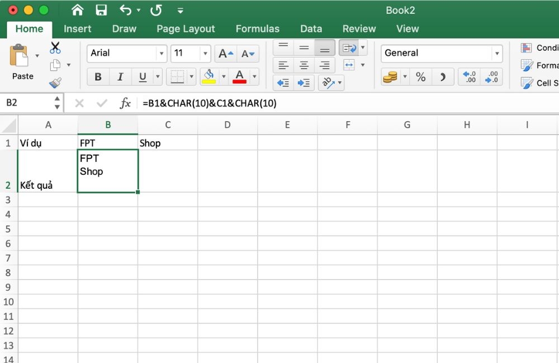Save the workbook with the floppy disk icon
Screen dimensions: 559x363
tap(101, 10)
